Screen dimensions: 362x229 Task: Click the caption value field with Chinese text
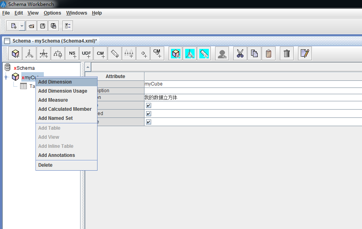[x=253, y=97]
